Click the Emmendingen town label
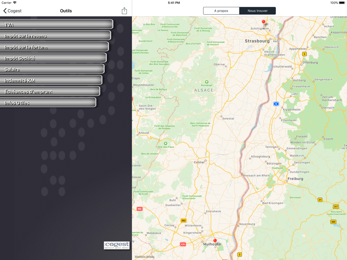 [x=297, y=148]
